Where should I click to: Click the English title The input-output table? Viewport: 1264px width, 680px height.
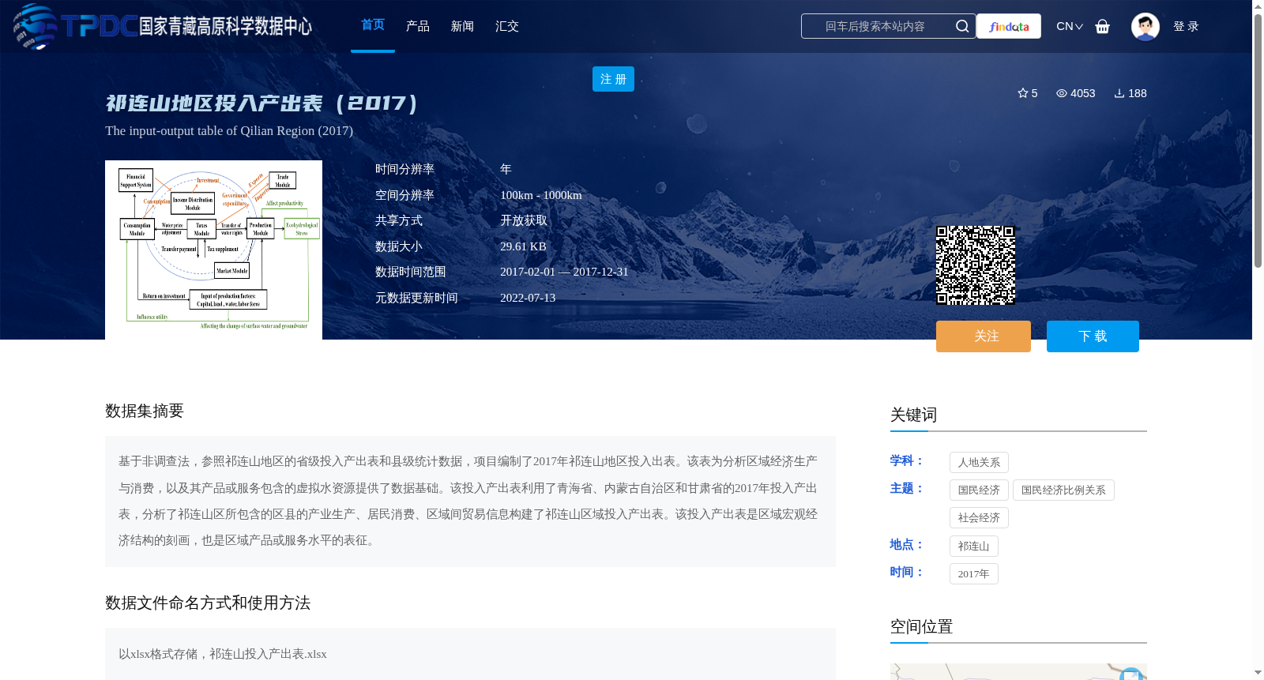[229, 131]
